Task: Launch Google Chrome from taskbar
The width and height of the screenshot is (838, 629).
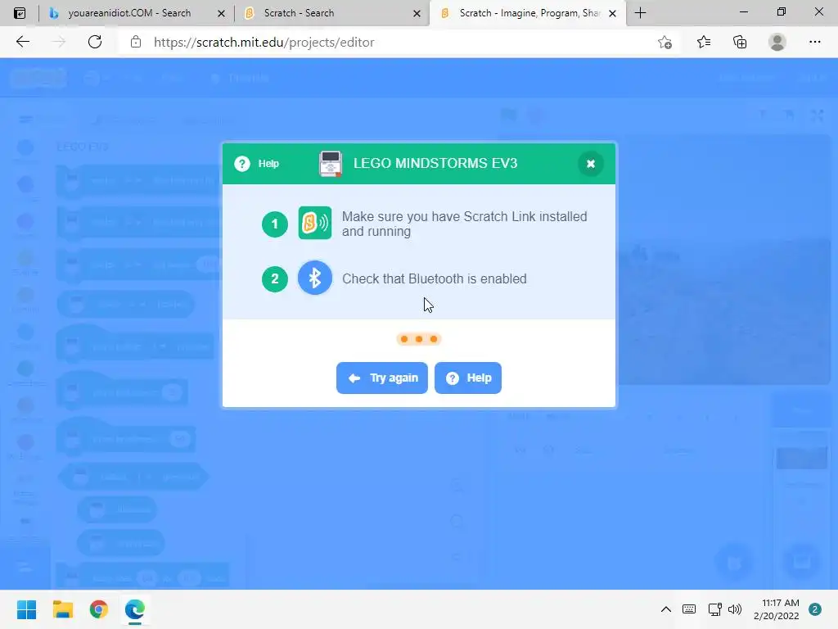Action: [99, 609]
